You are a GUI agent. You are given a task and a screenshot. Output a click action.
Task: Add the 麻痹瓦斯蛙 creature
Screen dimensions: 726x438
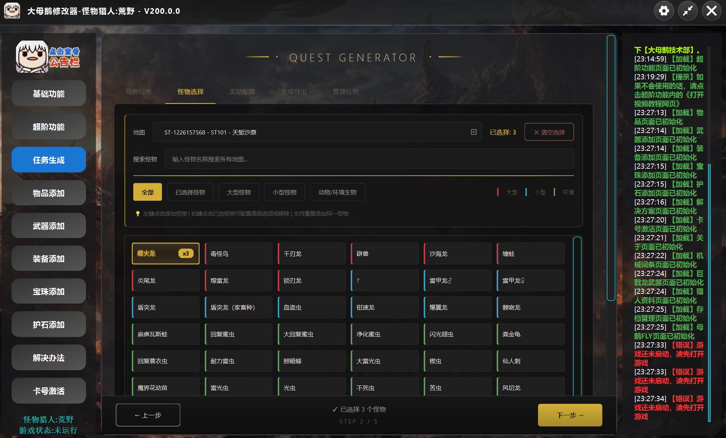pos(166,334)
